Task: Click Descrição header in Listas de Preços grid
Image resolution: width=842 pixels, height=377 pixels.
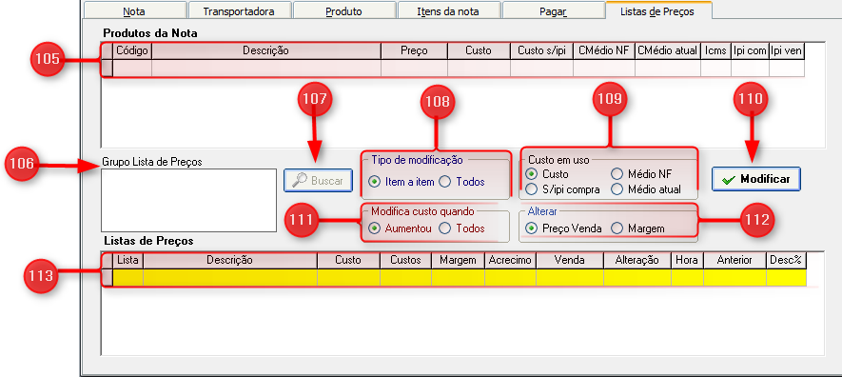Action: point(230,260)
